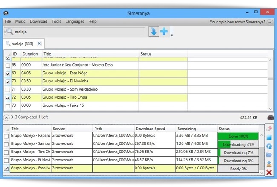Click the 1.26 MB / 4.02 MB cell
Image resolution: width=277 pixels, height=187 pixels.
196,143
